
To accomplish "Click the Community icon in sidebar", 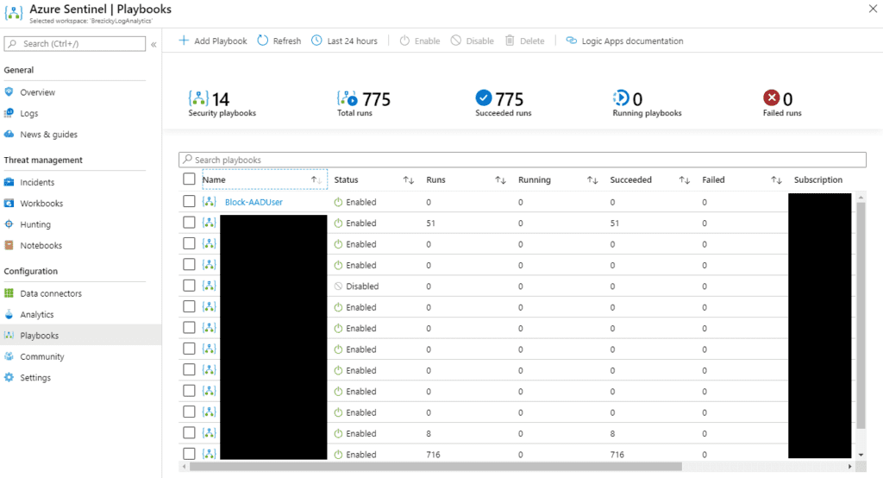I will (9, 356).
